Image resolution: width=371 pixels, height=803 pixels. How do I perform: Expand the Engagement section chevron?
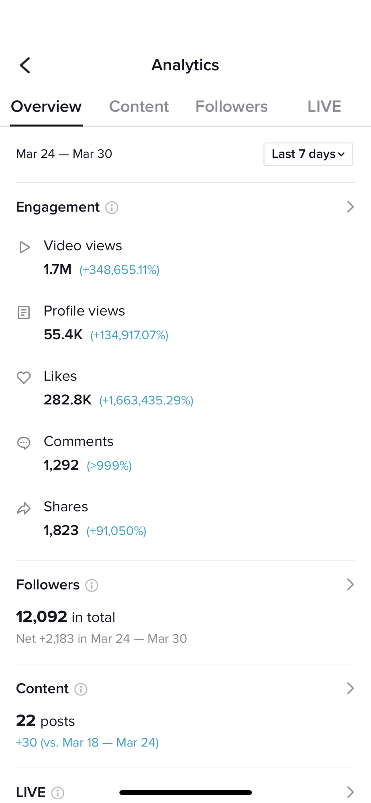350,207
